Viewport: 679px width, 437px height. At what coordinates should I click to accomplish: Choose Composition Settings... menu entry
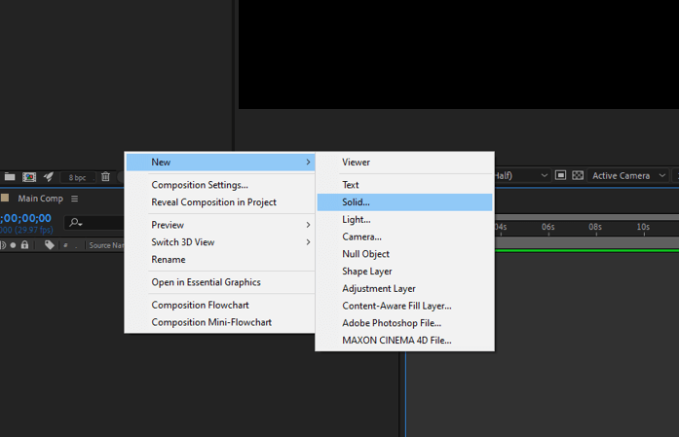tap(220, 185)
